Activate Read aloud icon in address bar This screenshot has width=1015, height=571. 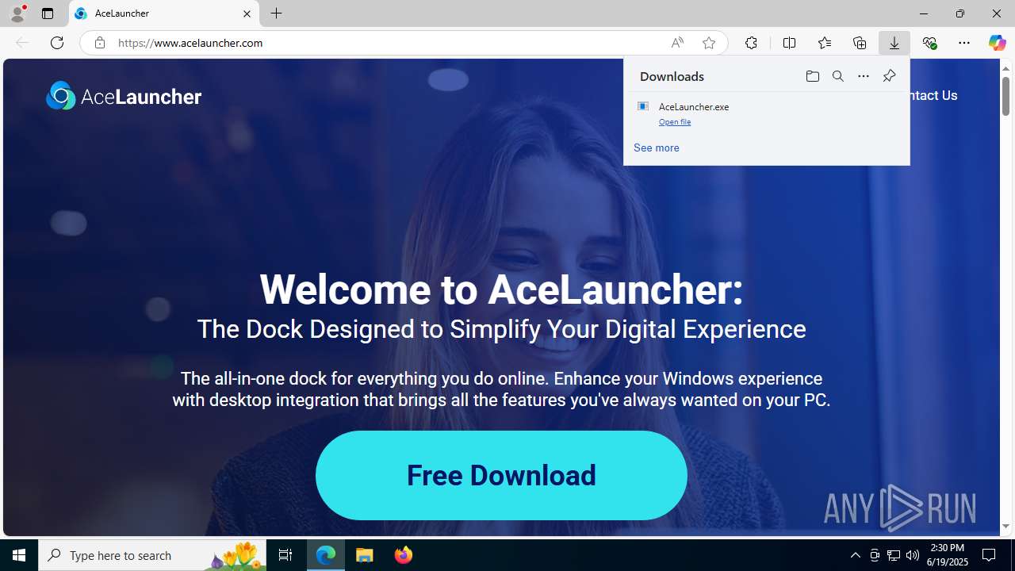coord(677,43)
